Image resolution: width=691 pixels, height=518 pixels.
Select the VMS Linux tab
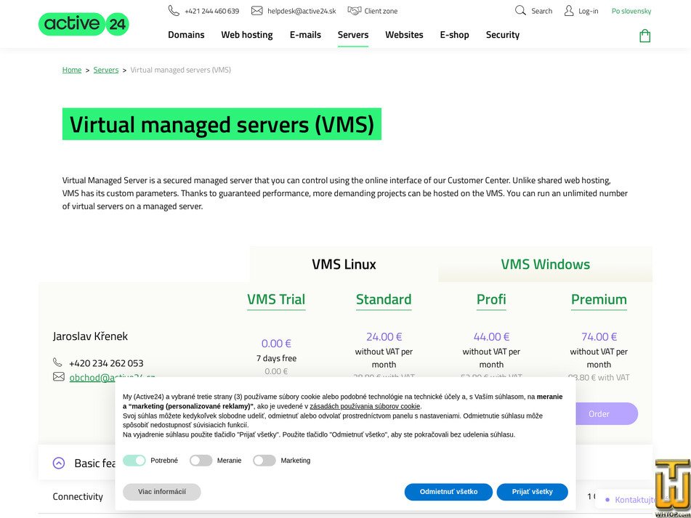click(344, 264)
